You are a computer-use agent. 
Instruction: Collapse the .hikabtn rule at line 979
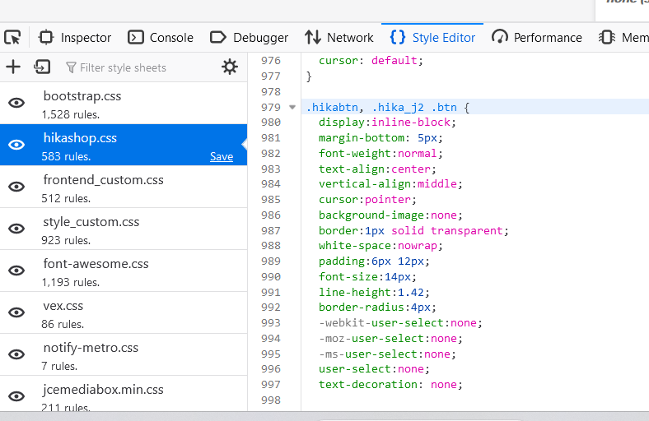pos(292,107)
